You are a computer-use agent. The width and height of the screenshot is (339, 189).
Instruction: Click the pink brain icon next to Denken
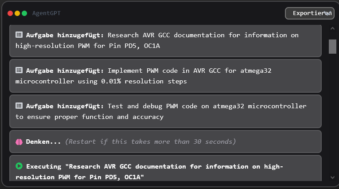(19, 142)
